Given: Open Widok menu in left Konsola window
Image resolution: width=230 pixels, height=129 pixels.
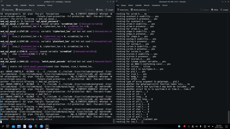Looking at the screenshot, I should tap(15, 5).
